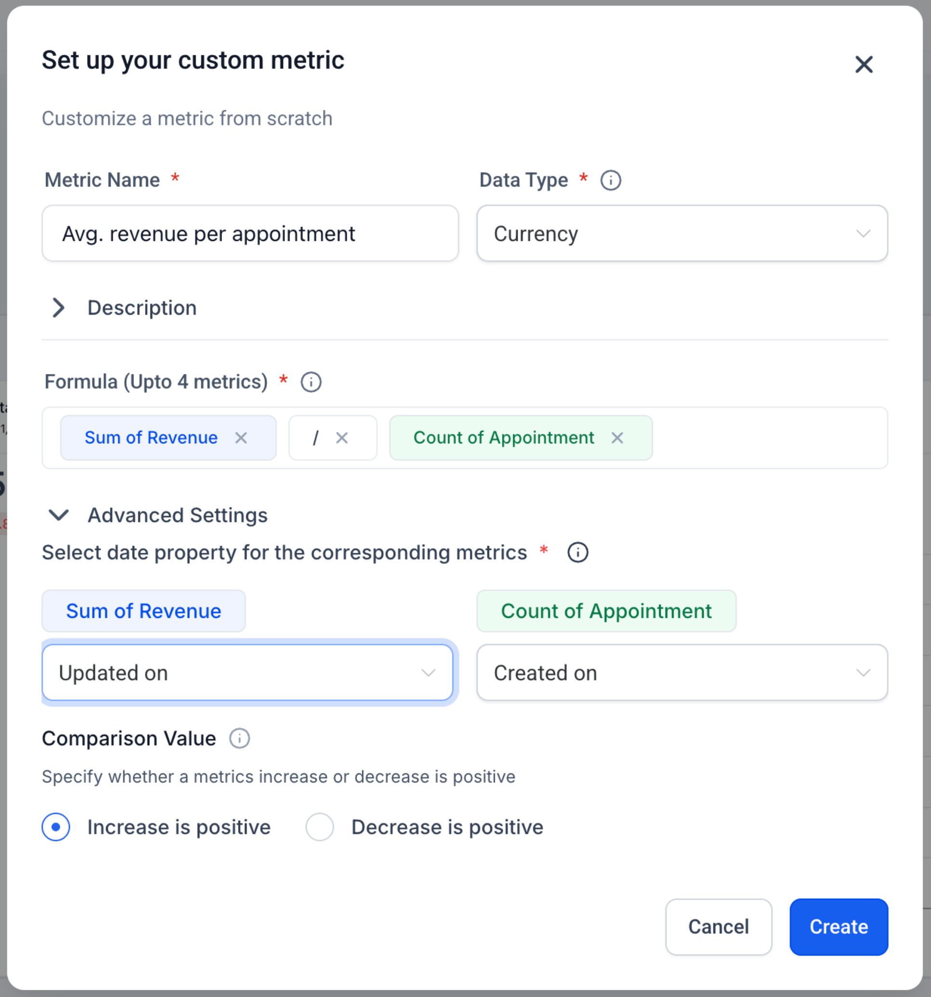Open the Updated on date dropdown
Image resolution: width=931 pixels, height=997 pixels.
247,673
